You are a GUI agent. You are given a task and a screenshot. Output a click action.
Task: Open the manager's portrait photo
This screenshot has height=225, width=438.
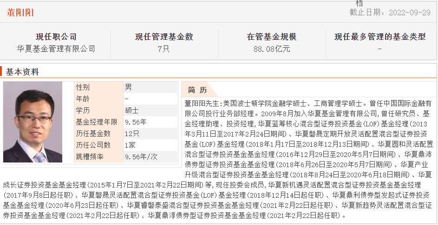33,122
